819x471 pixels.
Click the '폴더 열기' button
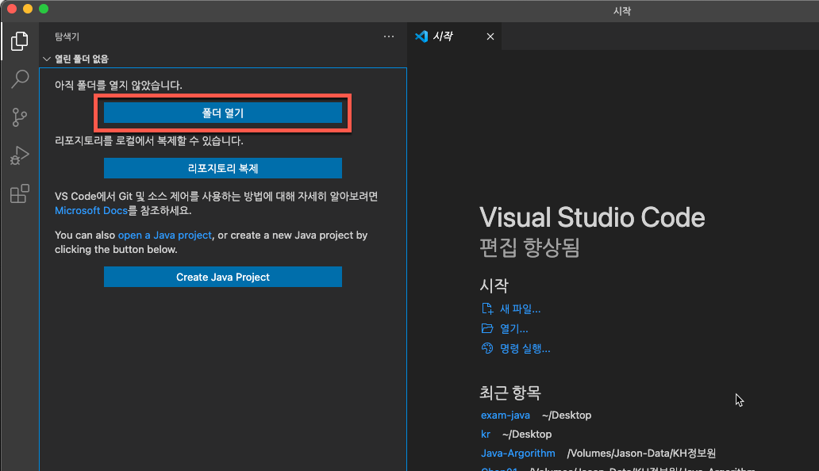[x=222, y=113]
